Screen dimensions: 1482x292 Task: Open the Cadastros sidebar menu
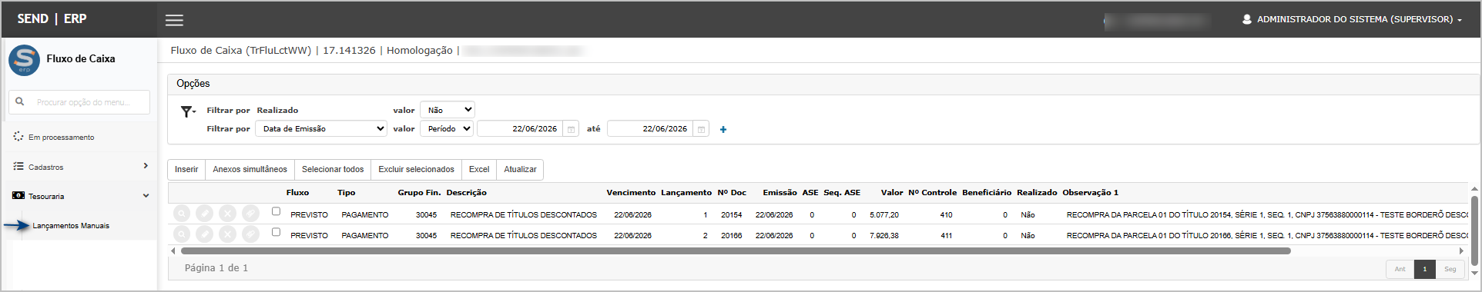click(x=46, y=167)
